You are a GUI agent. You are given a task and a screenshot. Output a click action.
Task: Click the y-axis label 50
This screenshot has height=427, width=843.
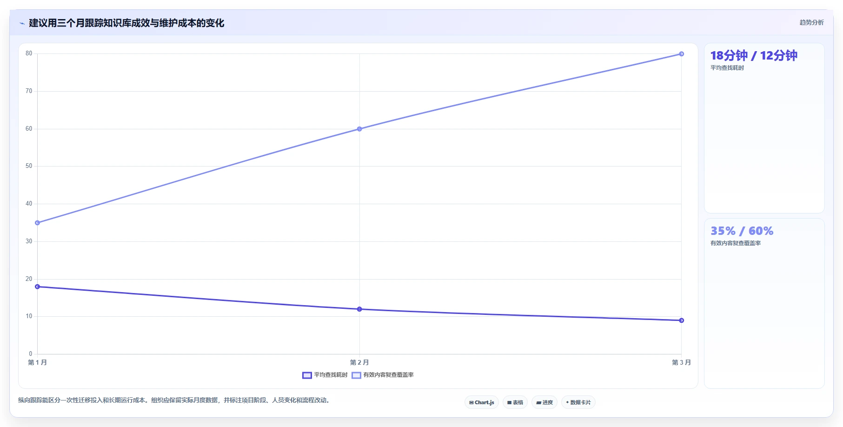29,166
